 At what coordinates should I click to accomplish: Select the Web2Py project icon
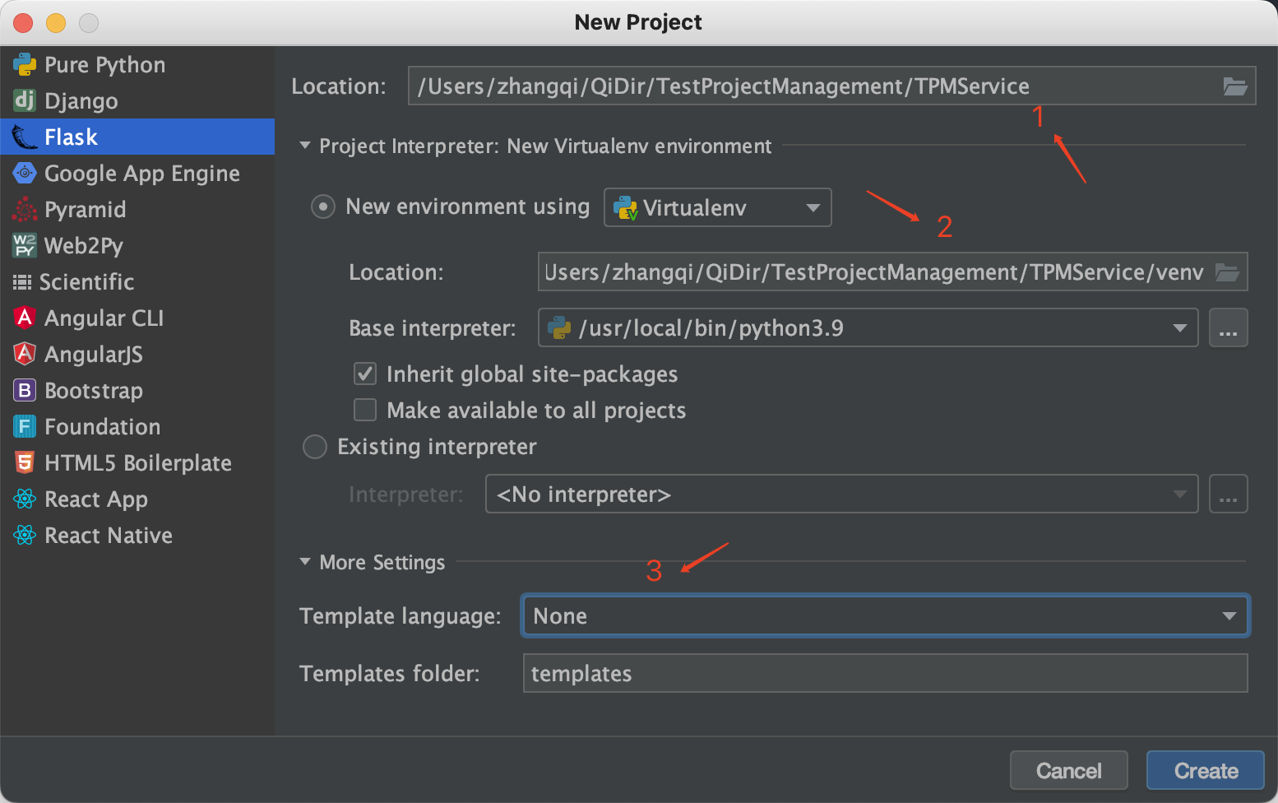tap(25, 245)
